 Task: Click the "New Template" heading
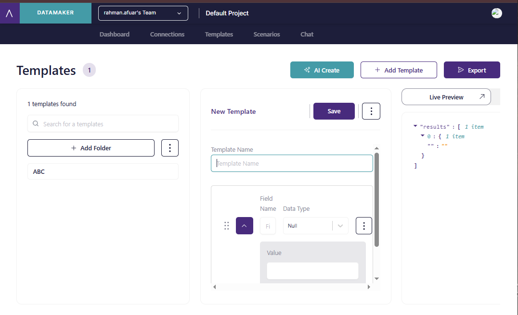[x=233, y=111]
